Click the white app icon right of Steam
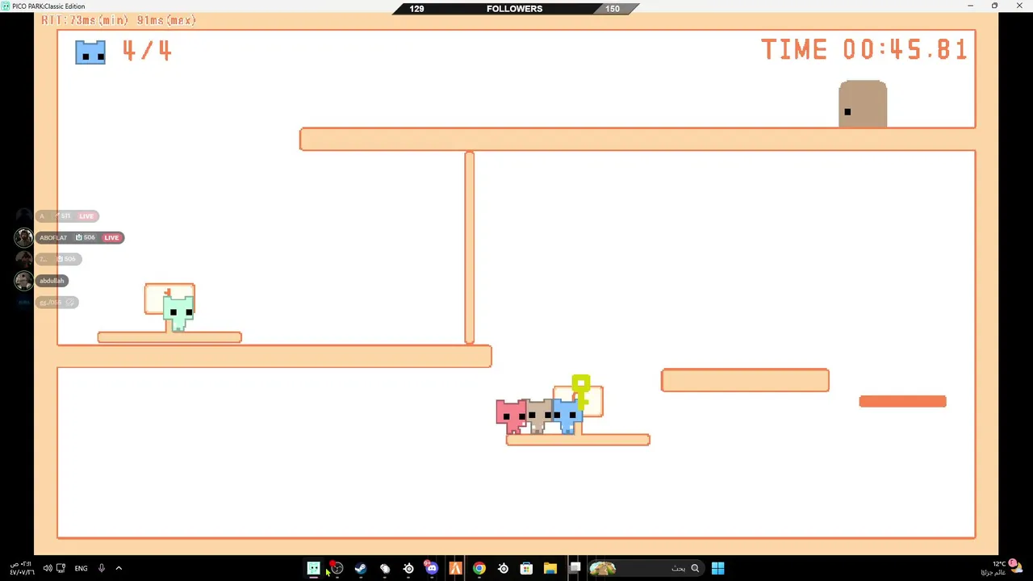Screen dimensions: 1033x581 385,568
